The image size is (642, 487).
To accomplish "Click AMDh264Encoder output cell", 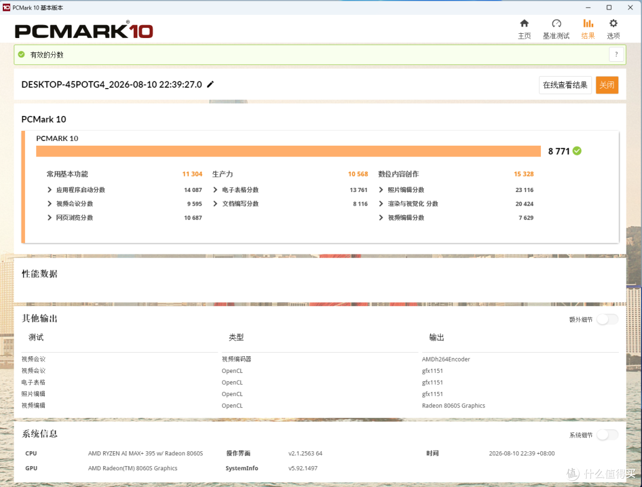I will tap(446, 359).
